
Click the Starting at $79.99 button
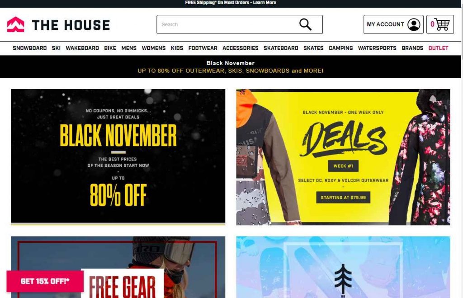[x=343, y=197]
